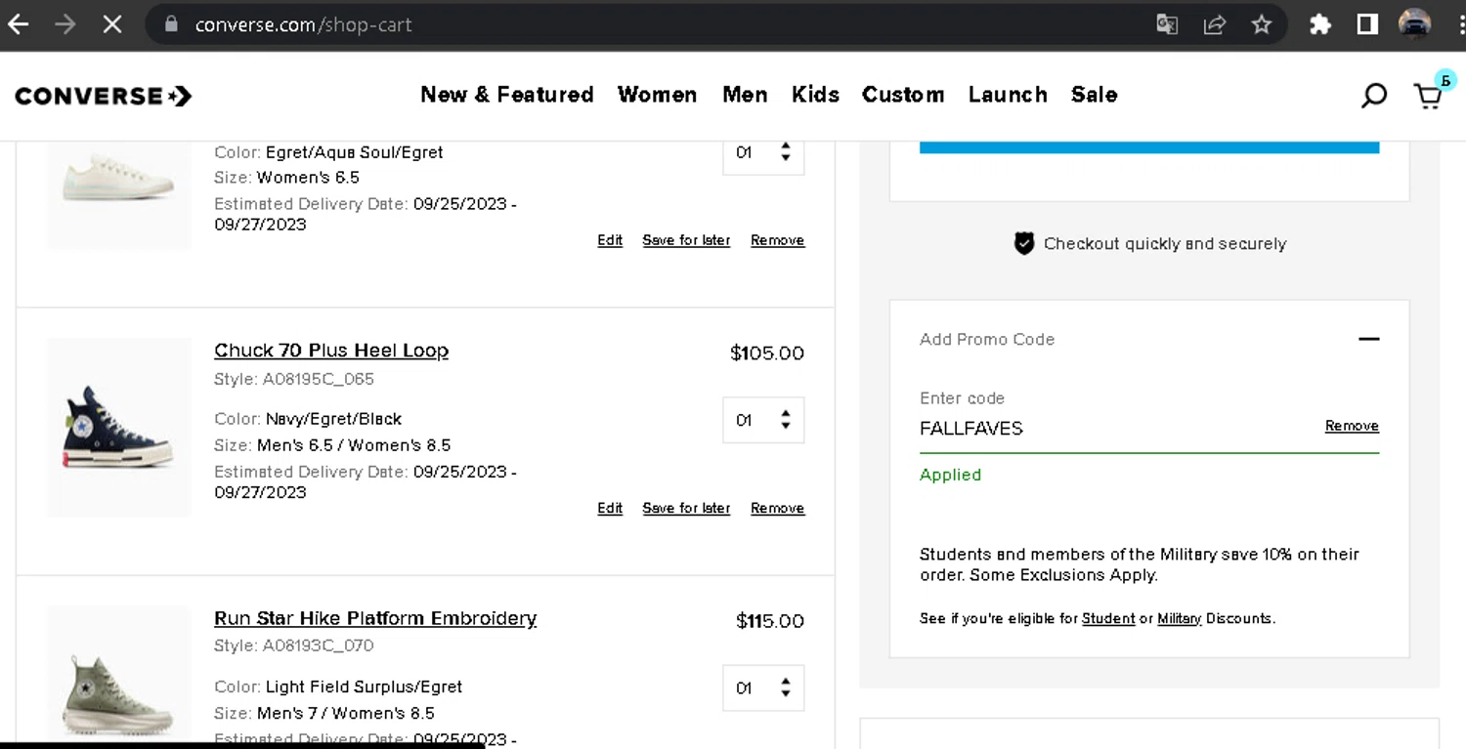Image resolution: width=1466 pixels, height=749 pixels.
Task: Click the blue checkout button
Action: coord(1149,146)
